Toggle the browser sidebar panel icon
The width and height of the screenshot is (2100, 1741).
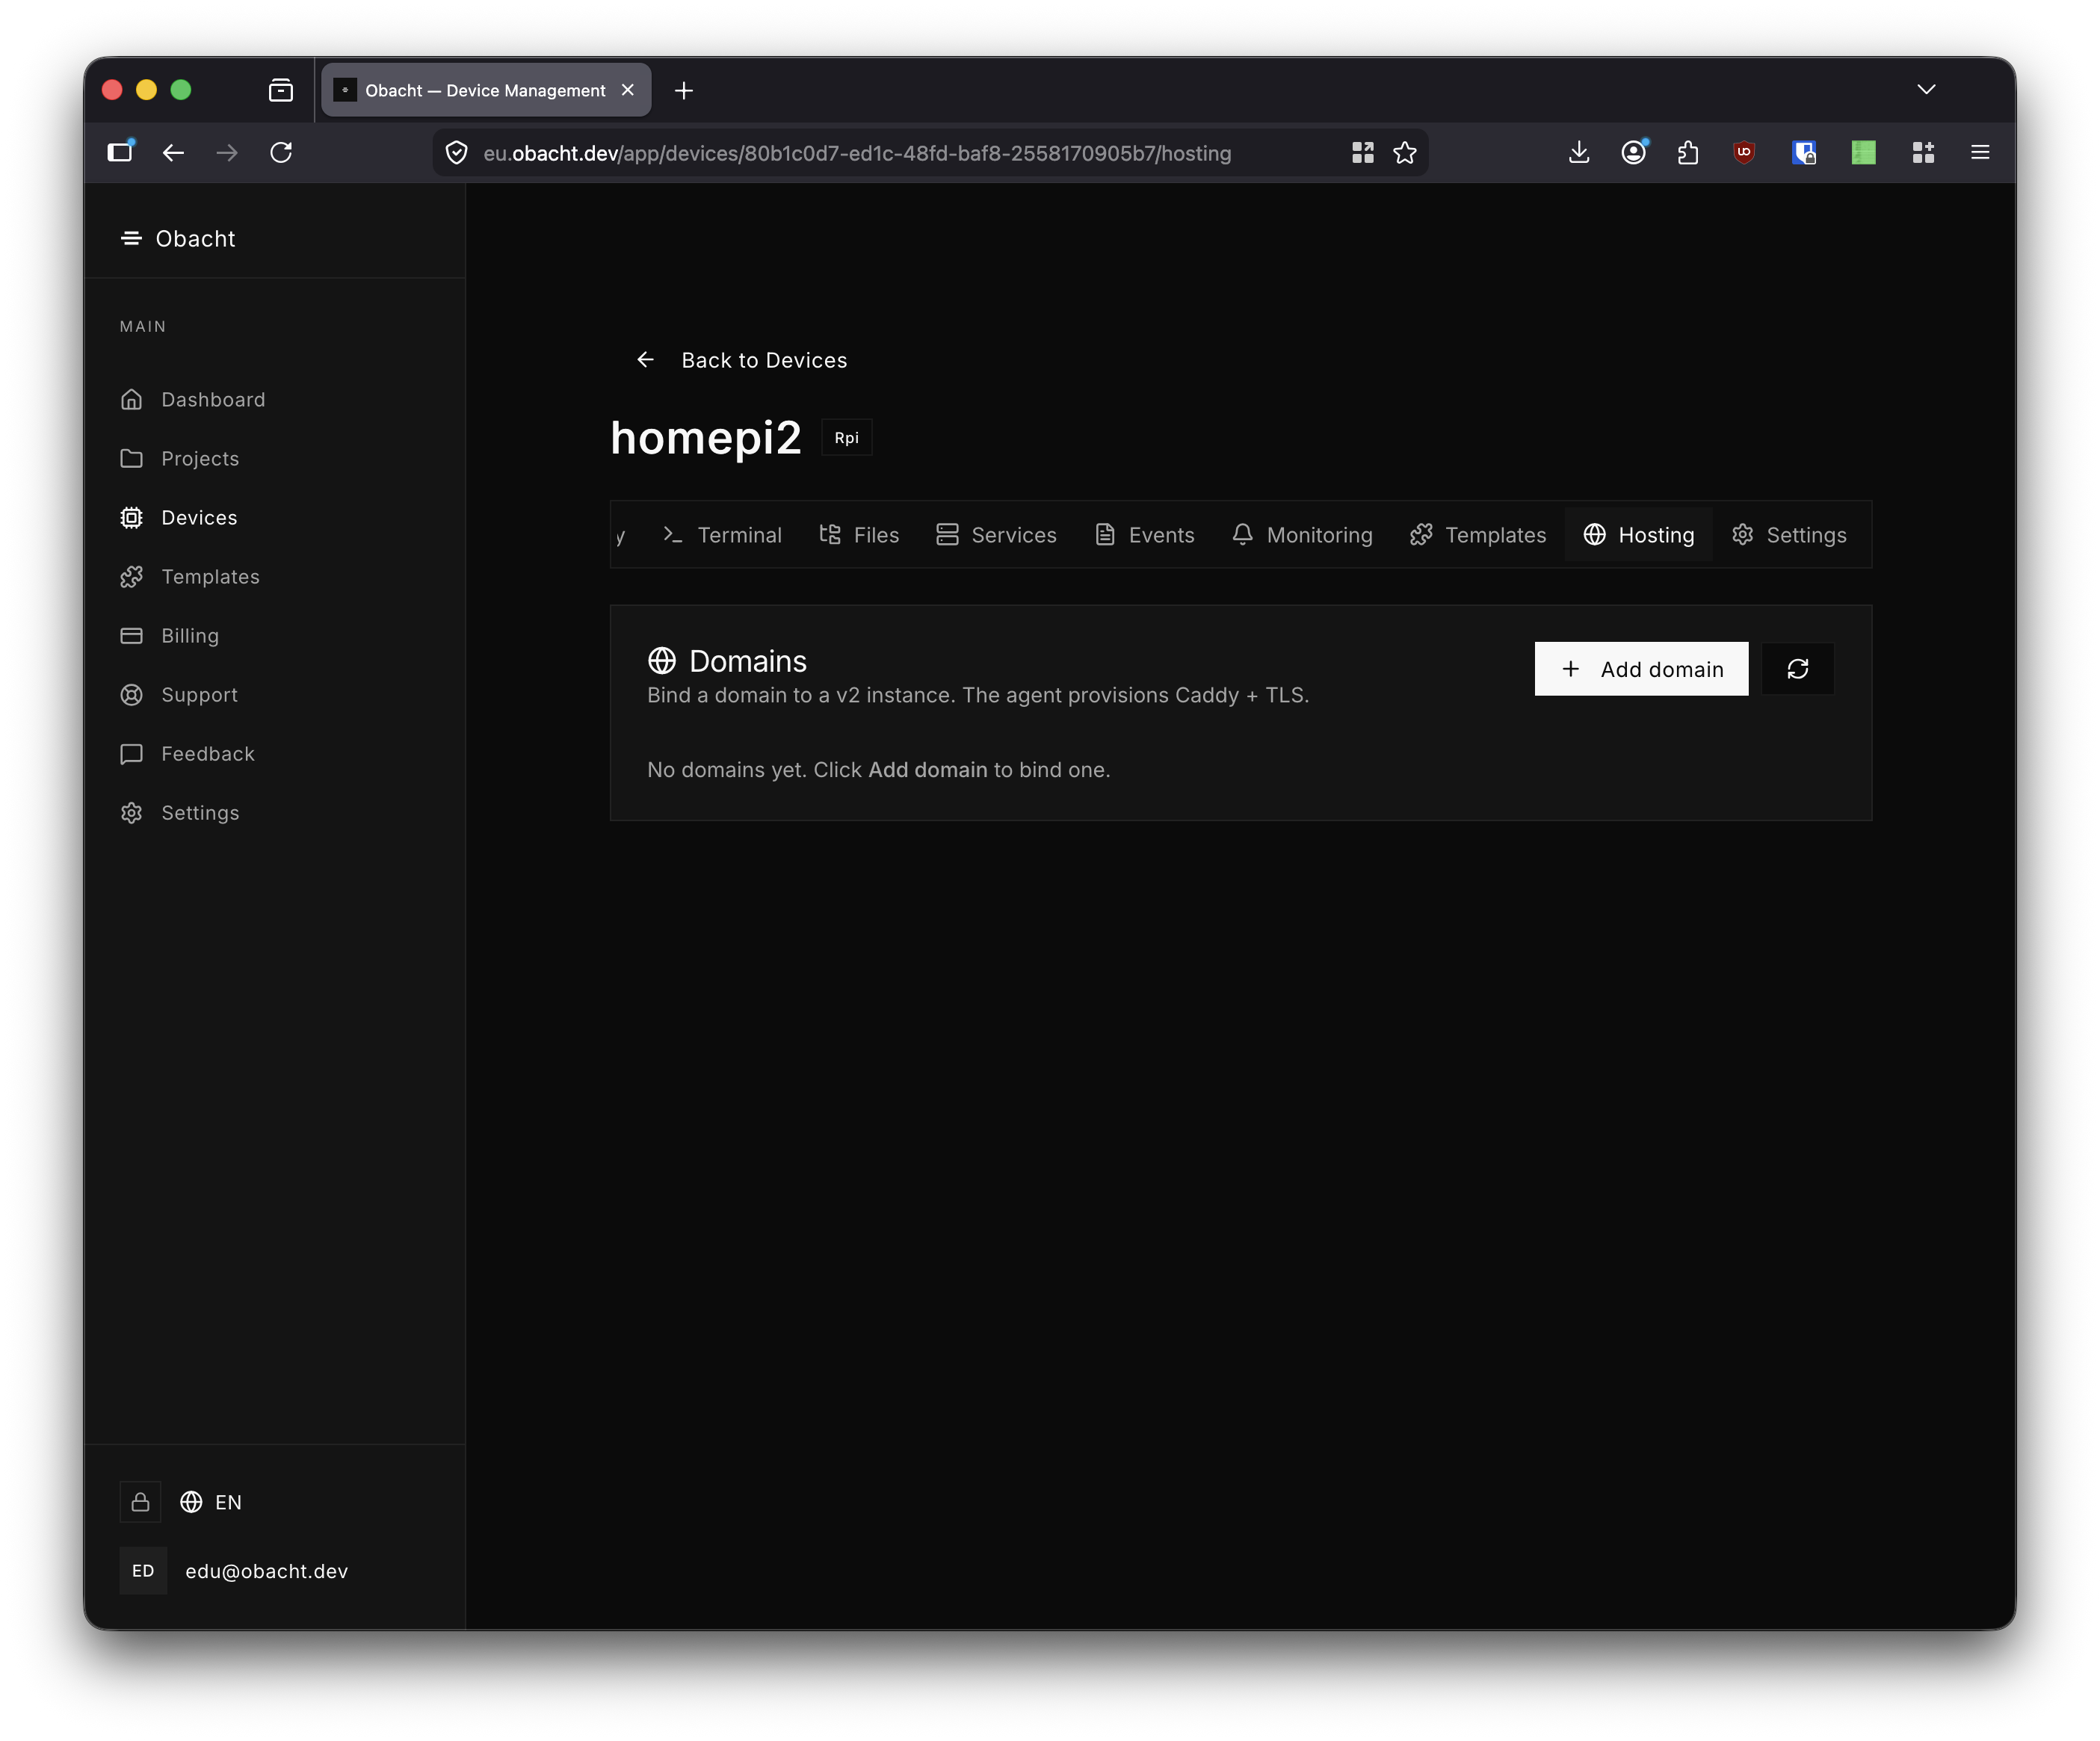120,152
